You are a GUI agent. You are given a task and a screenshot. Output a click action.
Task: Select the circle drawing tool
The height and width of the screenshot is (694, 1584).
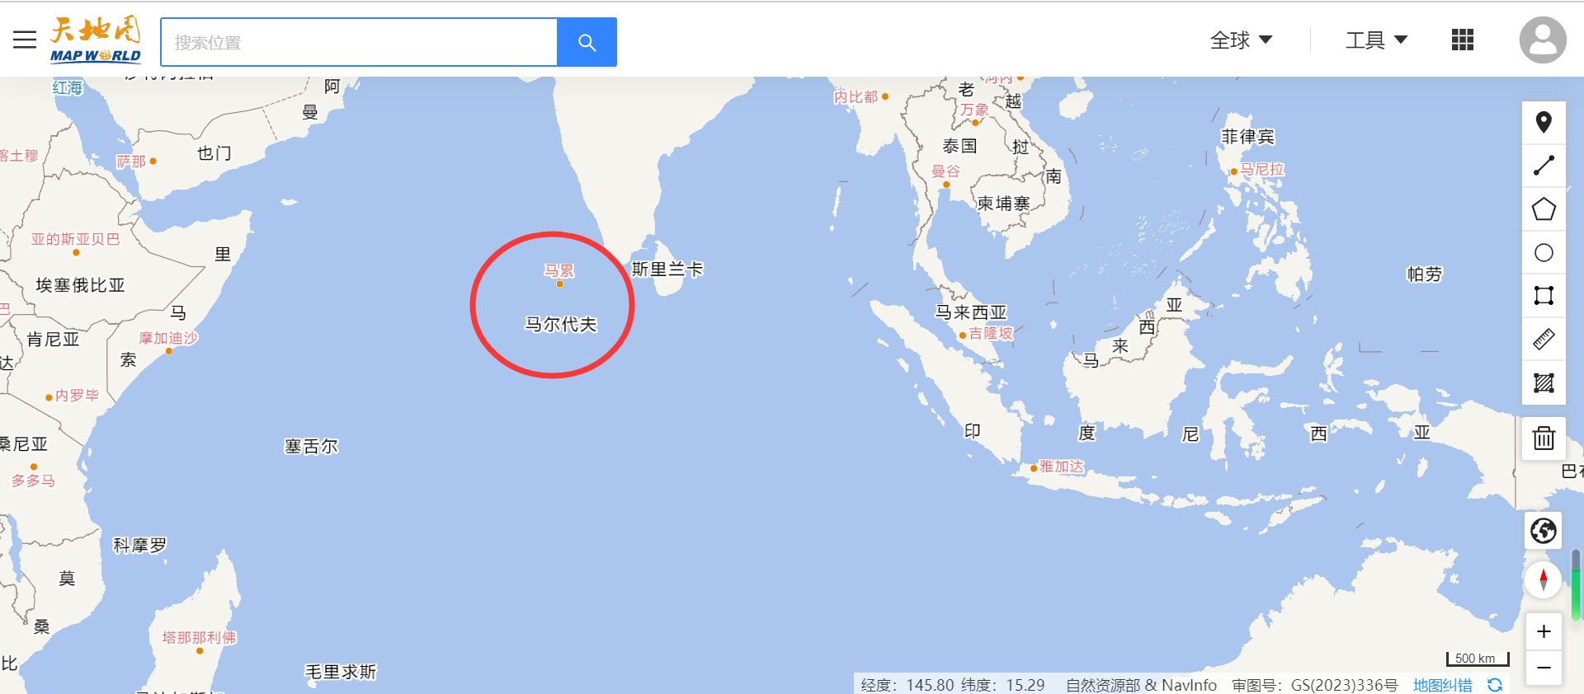click(x=1544, y=252)
